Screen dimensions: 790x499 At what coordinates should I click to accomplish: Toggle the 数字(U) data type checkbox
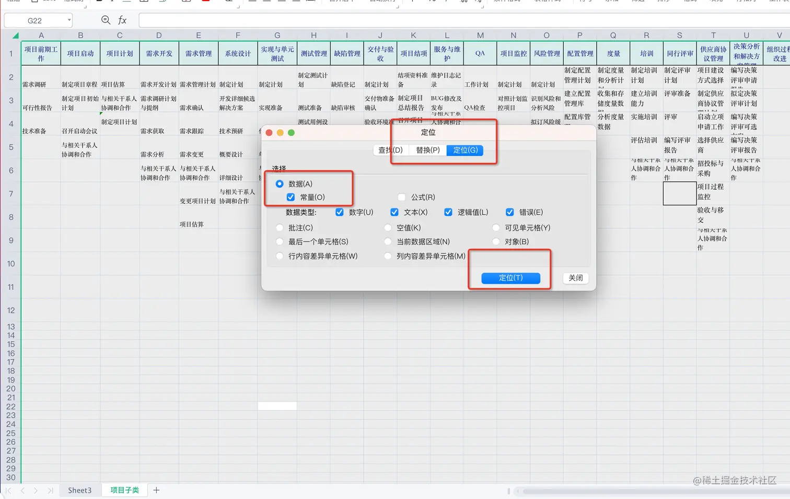click(340, 212)
